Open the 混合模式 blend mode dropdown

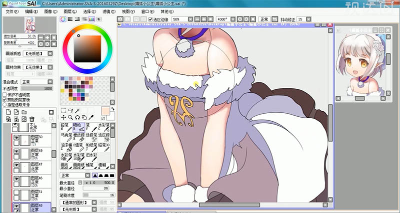click(50, 82)
